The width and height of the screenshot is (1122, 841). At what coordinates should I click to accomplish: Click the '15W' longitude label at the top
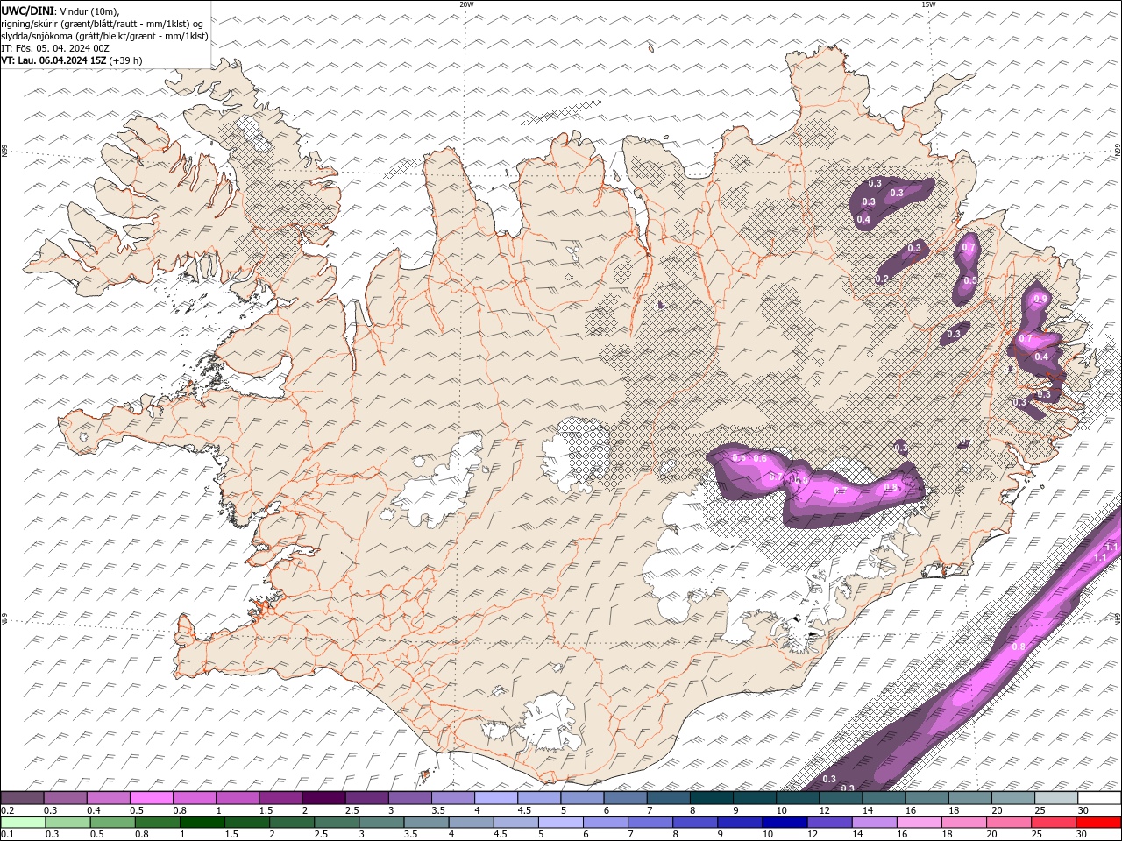tap(928, 4)
